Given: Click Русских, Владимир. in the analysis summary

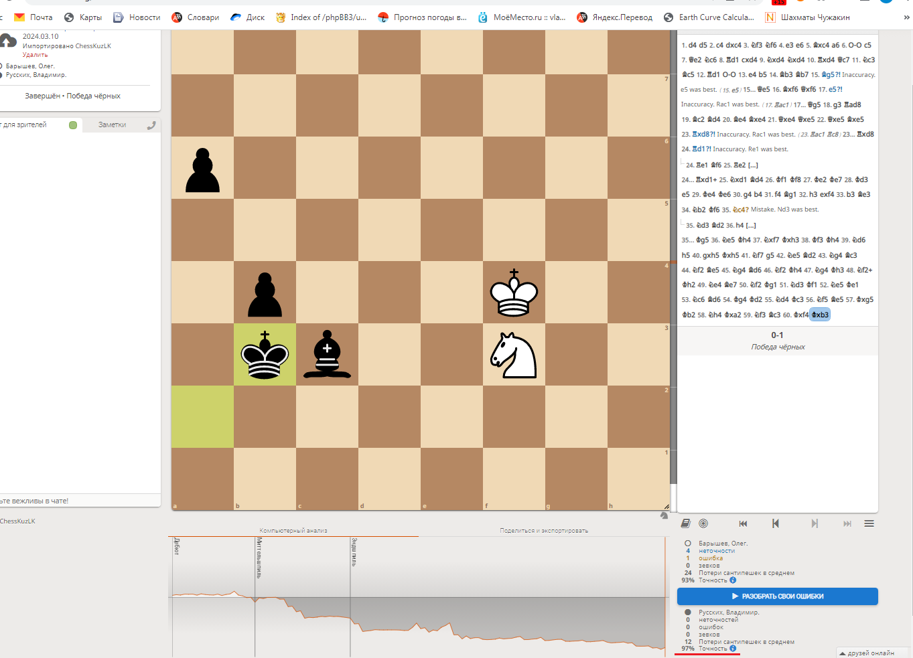Looking at the screenshot, I should (x=729, y=612).
